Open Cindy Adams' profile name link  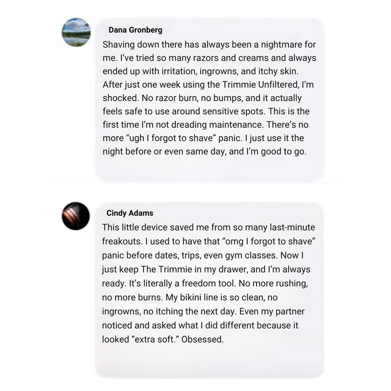[x=130, y=213]
